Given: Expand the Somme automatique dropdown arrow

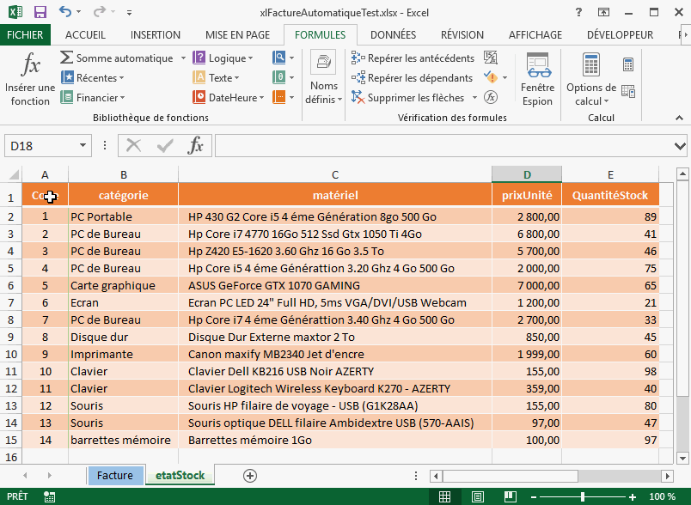Looking at the screenshot, I should (x=183, y=58).
